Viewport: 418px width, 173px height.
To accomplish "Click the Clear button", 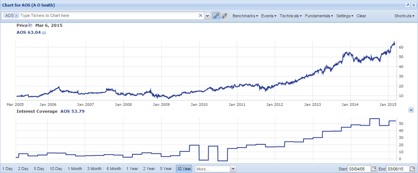I will point(361,16).
